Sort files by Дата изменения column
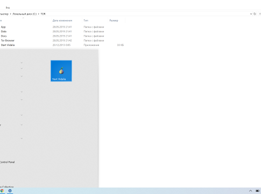The image size is (261, 194). (x=62, y=20)
